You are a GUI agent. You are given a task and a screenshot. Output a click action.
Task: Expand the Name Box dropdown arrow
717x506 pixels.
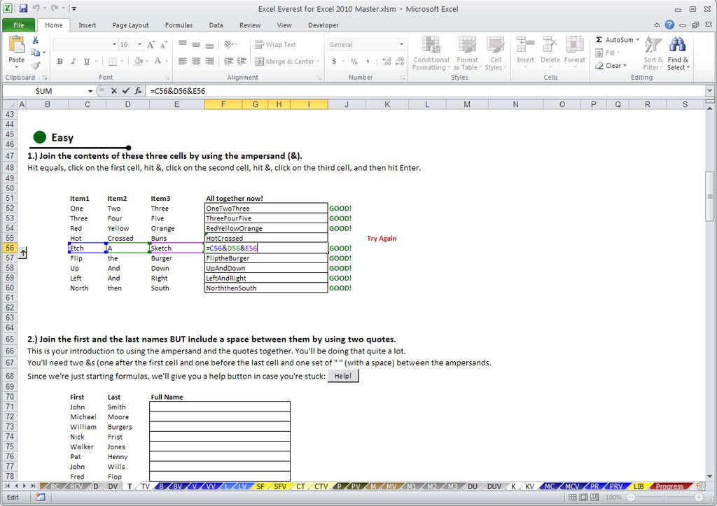tap(90, 91)
